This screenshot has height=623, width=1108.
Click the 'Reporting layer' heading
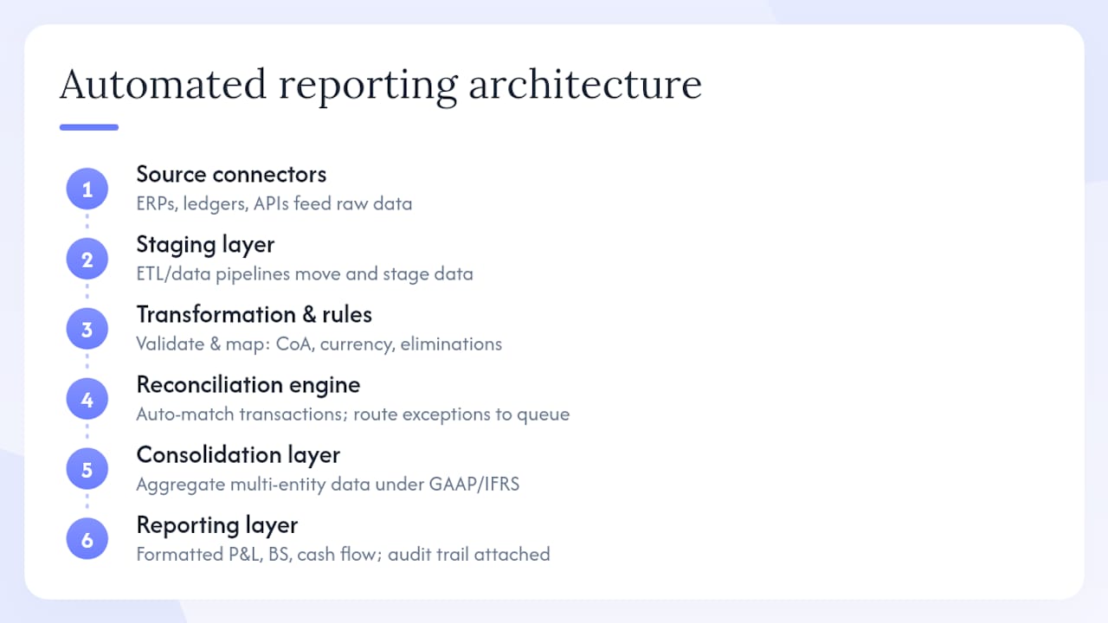point(216,525)
